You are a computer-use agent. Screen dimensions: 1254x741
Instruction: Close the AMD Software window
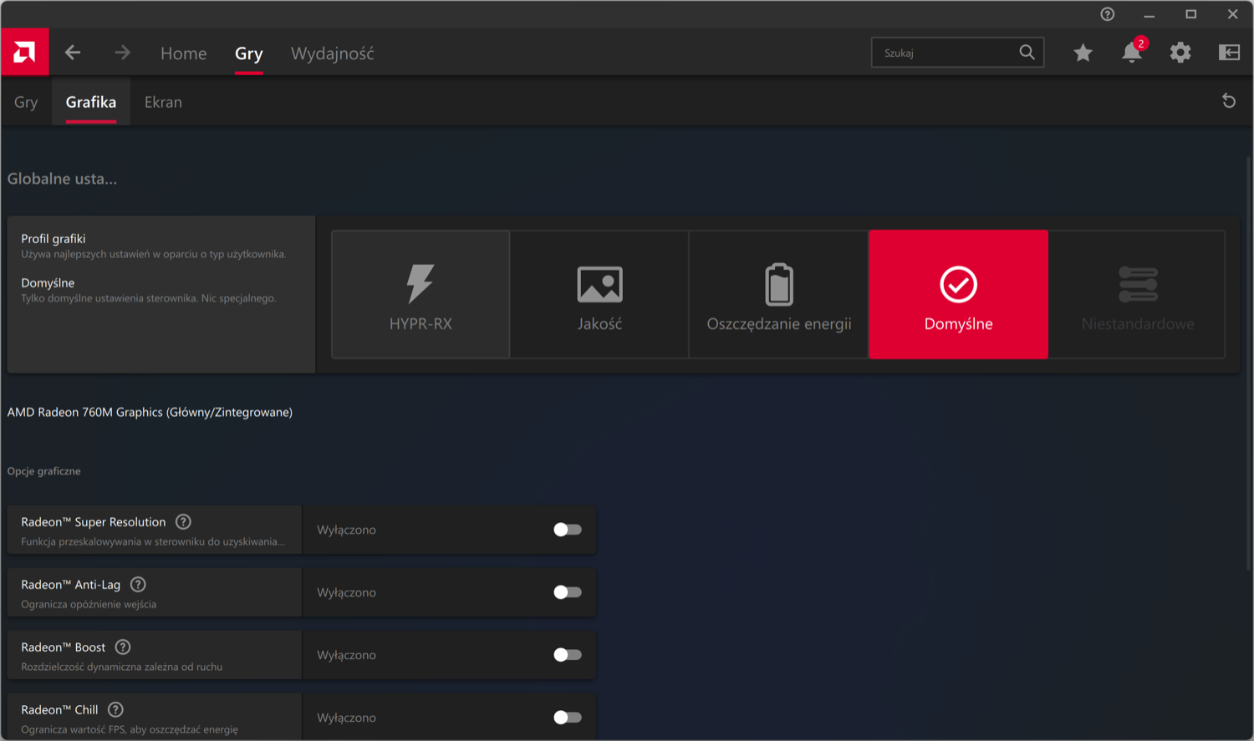pos(1233,14)
